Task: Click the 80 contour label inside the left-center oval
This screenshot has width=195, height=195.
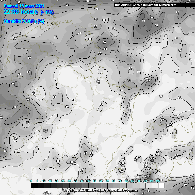Action: (x=54, y=97)
